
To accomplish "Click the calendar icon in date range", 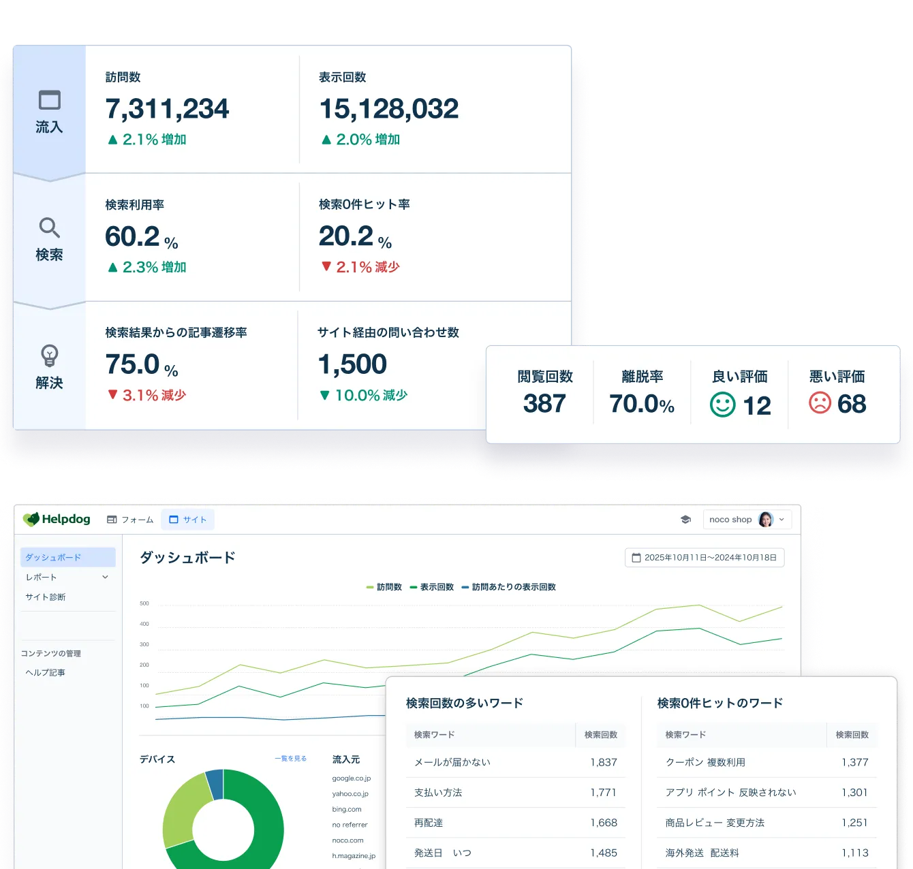I will pos(636,558).
